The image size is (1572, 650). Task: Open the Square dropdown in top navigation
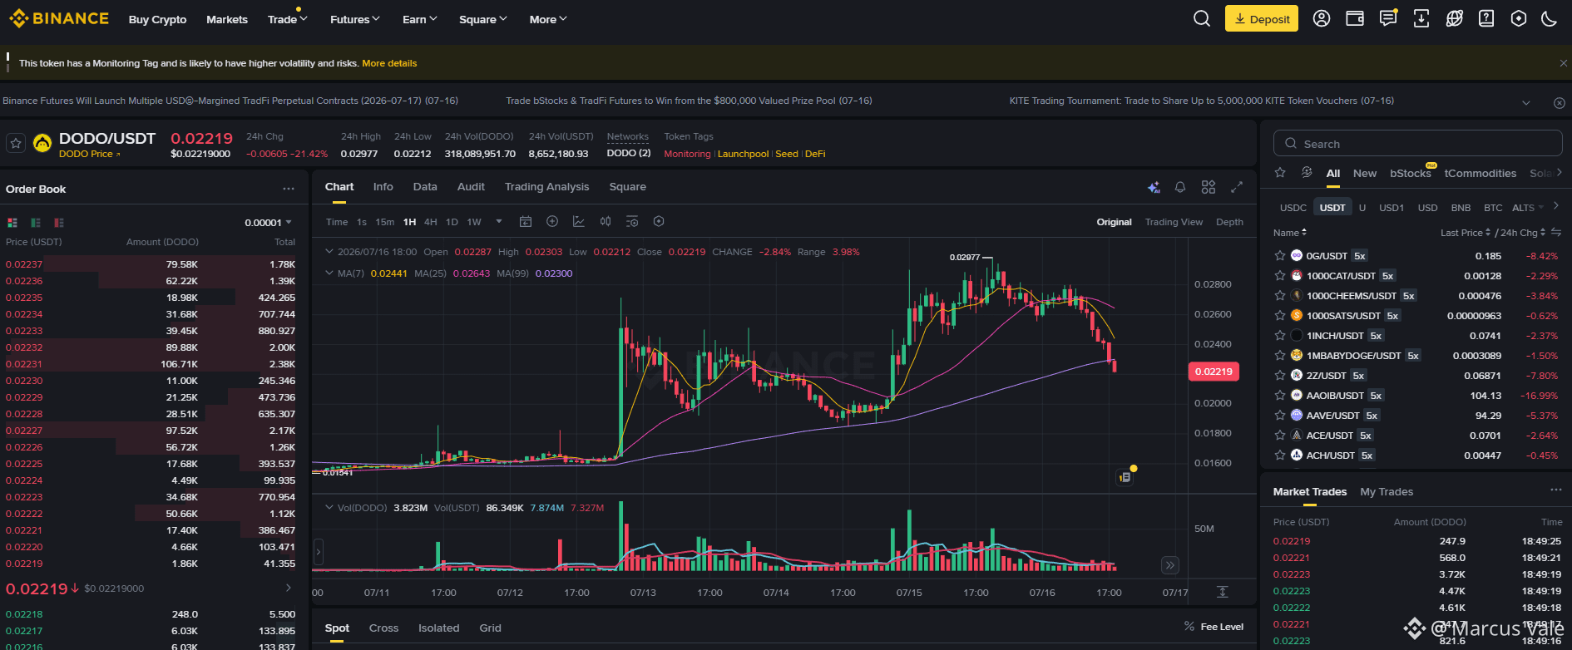click(x=482, y=19)
